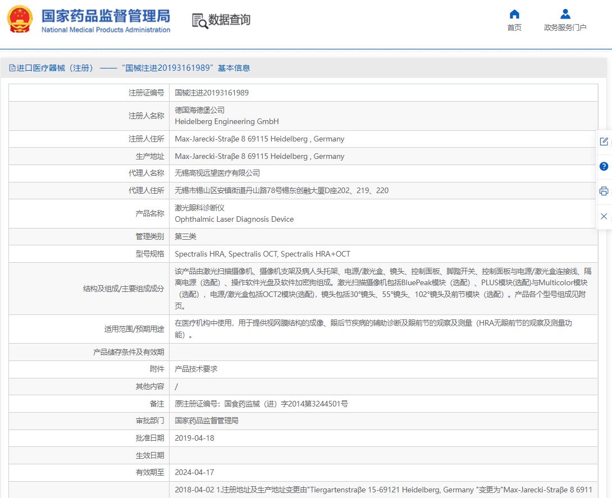Click the 数据查询 heading text
612x498 pixels.
tap(230, 20)
